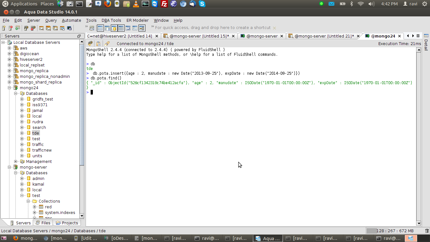Go to the next tab with the right arrow
The height and width of the screenshot is (242, 430).
tap(413, 36)
